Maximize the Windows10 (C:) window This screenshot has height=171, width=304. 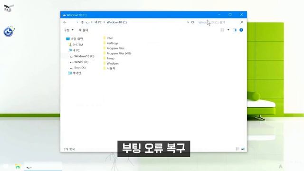(x=230, y=15)
